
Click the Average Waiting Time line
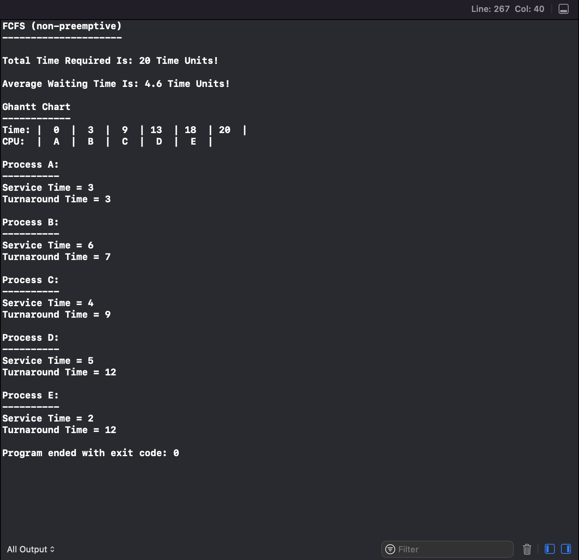115,83
